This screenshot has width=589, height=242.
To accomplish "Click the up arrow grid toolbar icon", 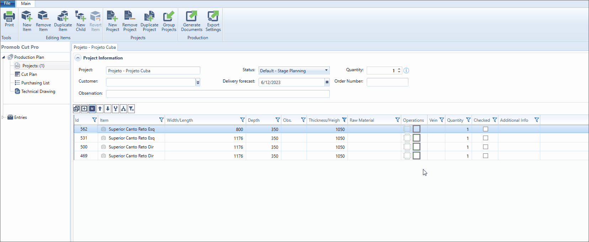I will click(100, 109).
